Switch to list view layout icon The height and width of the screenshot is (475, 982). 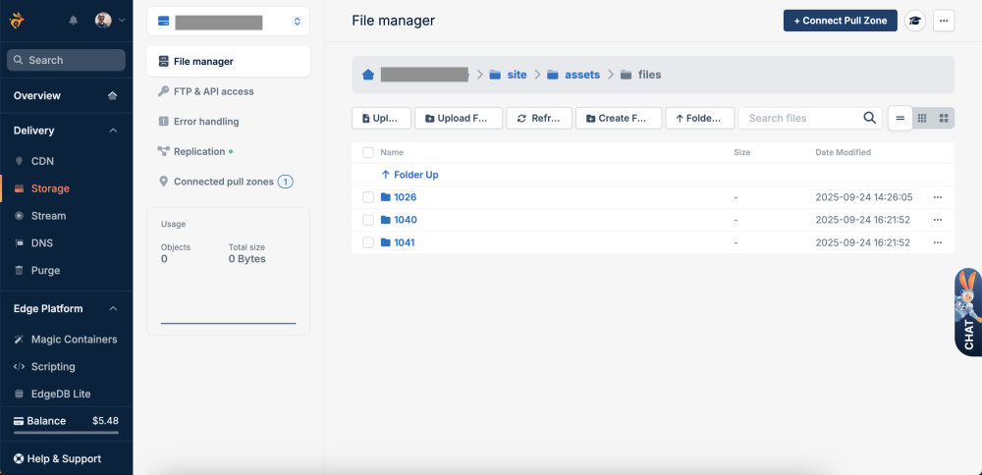pos(900,118)
